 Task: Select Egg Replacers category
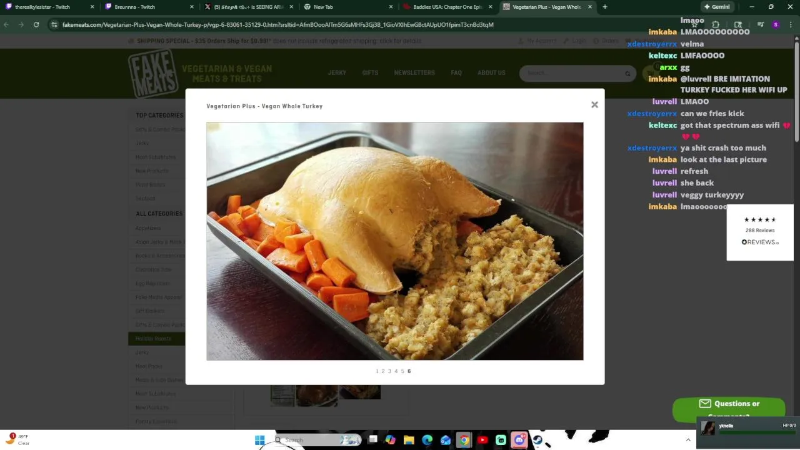click(x=152, y=283)
